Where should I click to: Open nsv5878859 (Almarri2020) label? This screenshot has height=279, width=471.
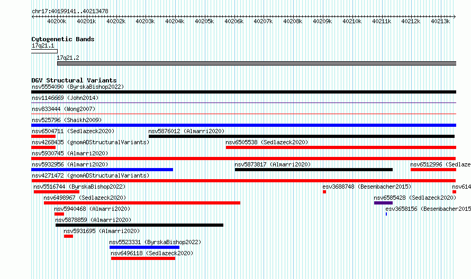pos(93,220)
